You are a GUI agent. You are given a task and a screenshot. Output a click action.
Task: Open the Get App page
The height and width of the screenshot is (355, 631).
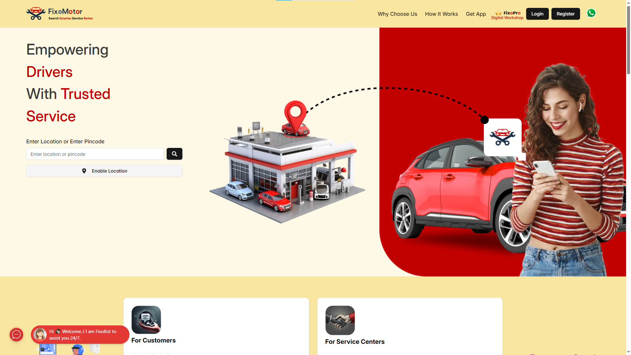(x=476, y=14)
